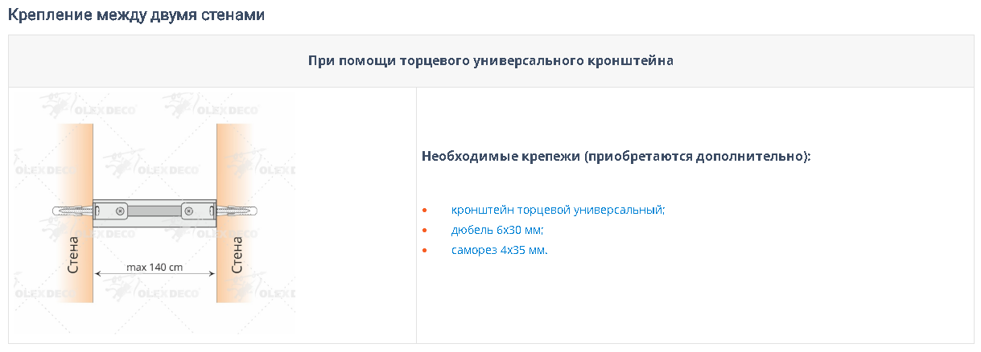Click the orange bullet before дюбель
Image resolution: width=981 pixels, height=352 pixels.
pos(424,231)
